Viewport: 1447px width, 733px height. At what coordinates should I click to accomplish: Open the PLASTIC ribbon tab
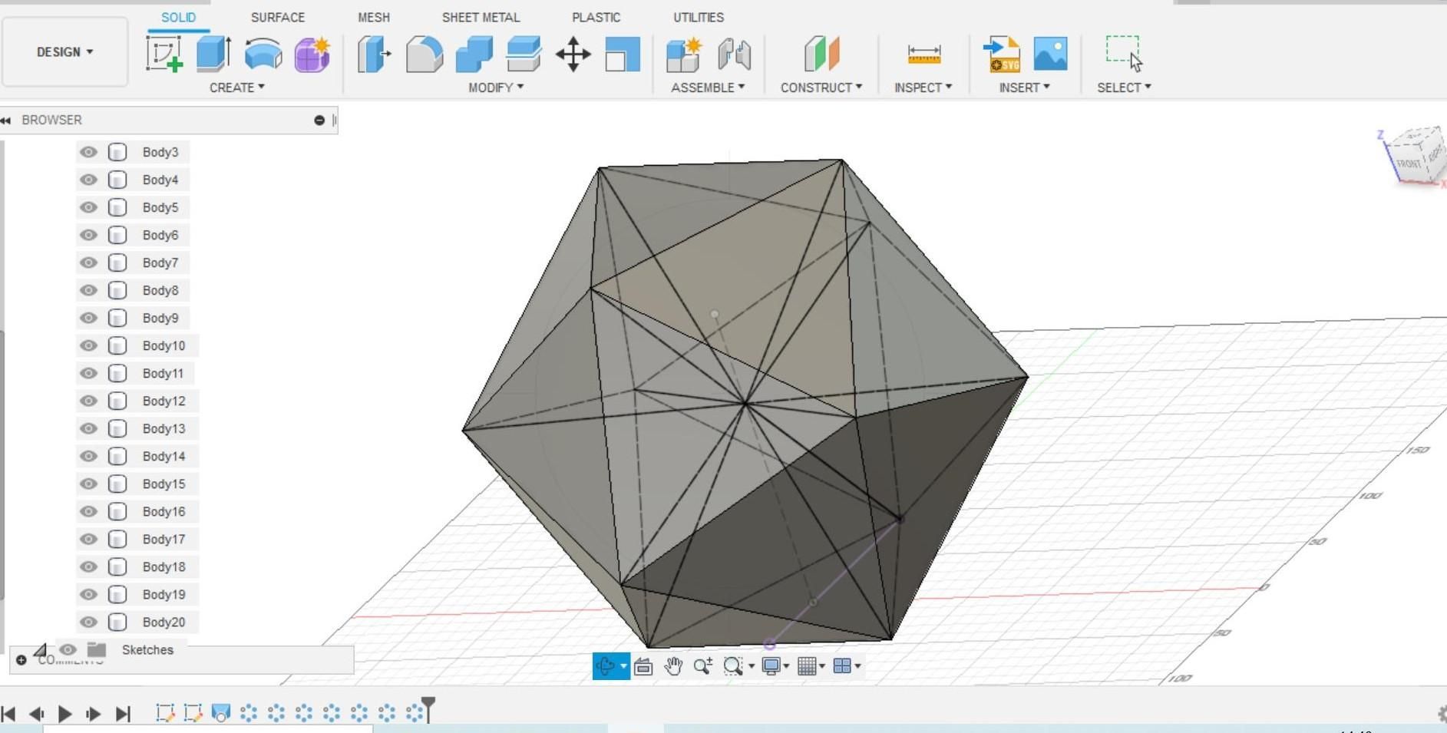[x=596, y=17]
